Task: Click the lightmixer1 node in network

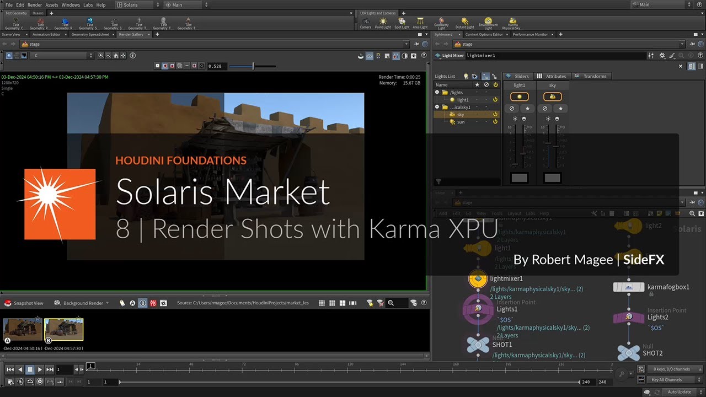Action: [478, 280]
